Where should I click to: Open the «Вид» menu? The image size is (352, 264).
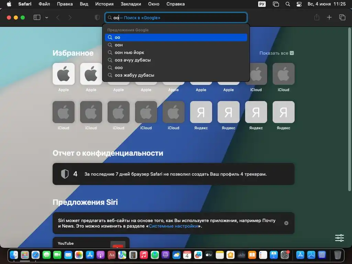84,4
